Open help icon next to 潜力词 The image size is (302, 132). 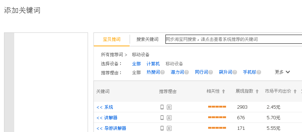click(x=187, y=72)
